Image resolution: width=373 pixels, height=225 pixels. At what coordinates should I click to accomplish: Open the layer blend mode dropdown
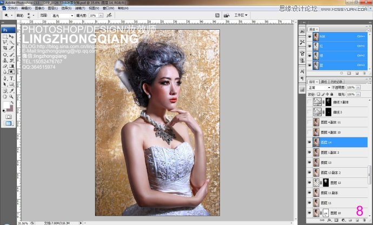319,88
